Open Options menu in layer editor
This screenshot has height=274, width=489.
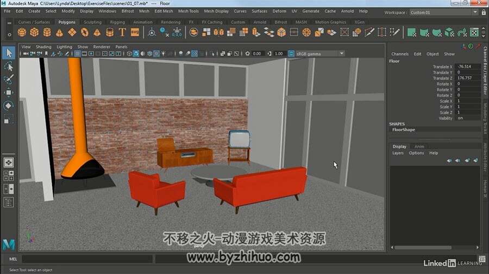(416, 153)
